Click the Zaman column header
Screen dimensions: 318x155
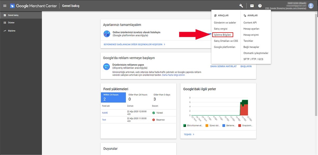[130, 106]
